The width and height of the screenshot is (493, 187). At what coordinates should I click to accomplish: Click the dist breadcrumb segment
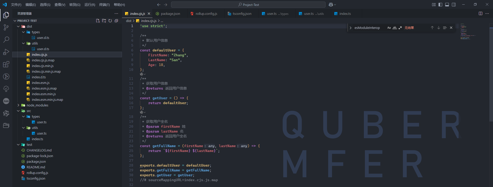[129, 21]
